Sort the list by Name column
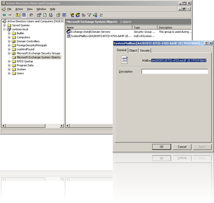This screenshot has width=214, height=203. 99,27
